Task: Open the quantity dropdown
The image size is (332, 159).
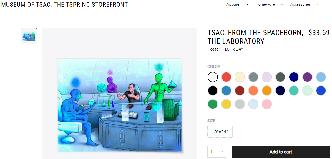Action: tap(217, 152)
